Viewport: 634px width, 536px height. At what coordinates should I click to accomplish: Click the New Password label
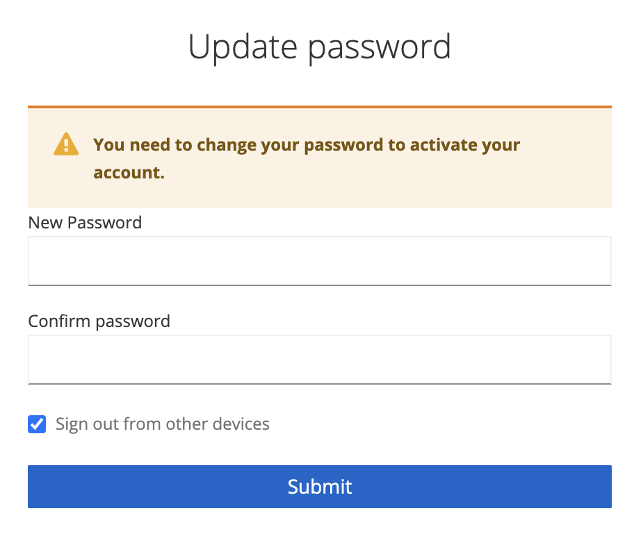coord(84,222)
